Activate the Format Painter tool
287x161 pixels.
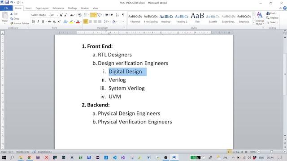[20, 23]
